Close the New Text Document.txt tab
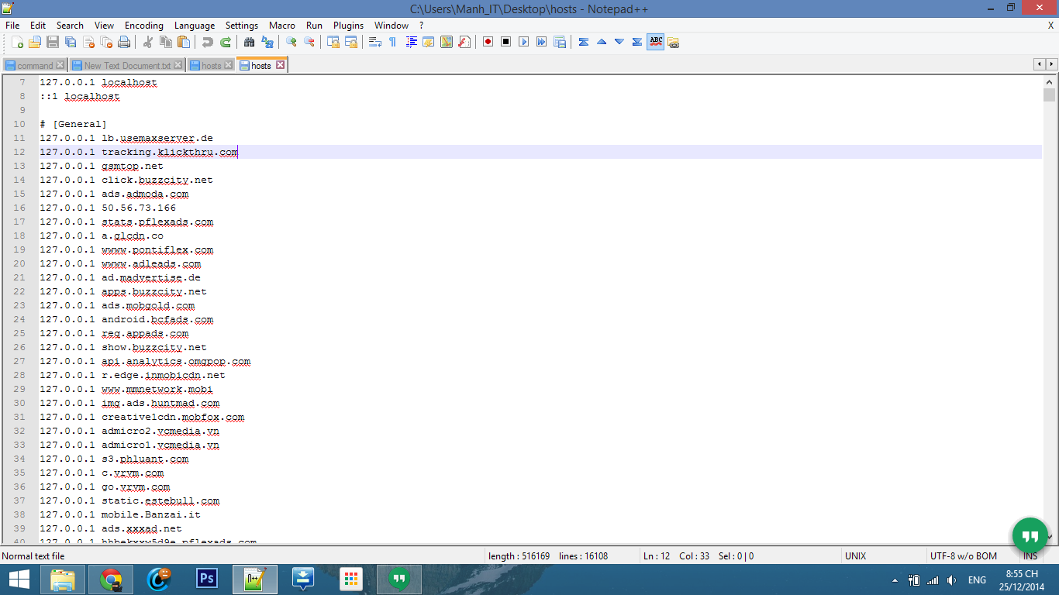The height and width of the screenshot is (595, 1059). pos(178,65)
